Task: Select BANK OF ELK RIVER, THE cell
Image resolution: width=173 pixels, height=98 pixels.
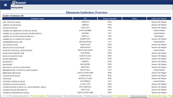Action: point(13,53)
